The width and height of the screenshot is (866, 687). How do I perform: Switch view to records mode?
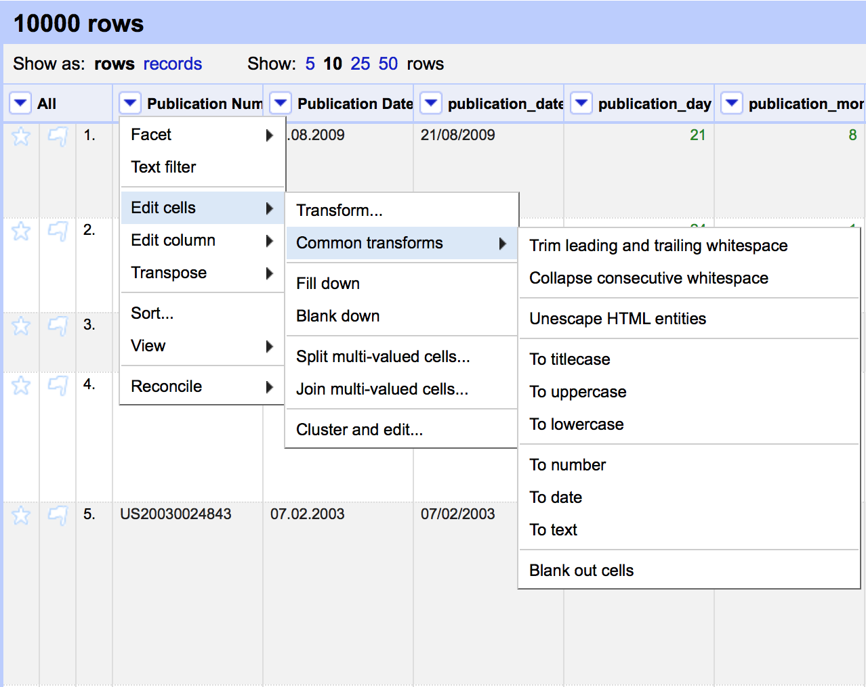pos(172,64)
